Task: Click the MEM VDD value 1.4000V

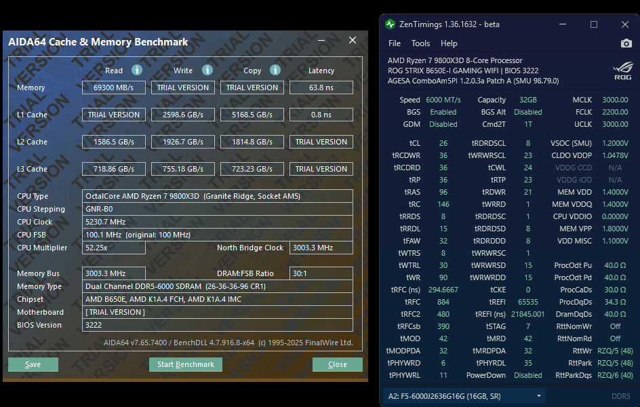Action: point(615,192)
